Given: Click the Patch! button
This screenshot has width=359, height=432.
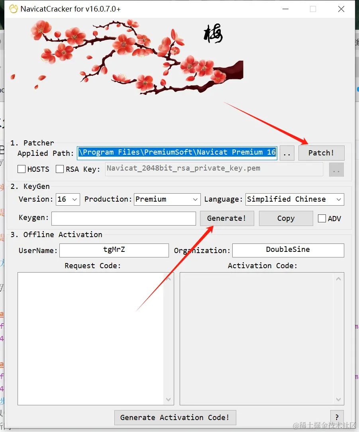Looking at the screenshot, I should [321, 153].
